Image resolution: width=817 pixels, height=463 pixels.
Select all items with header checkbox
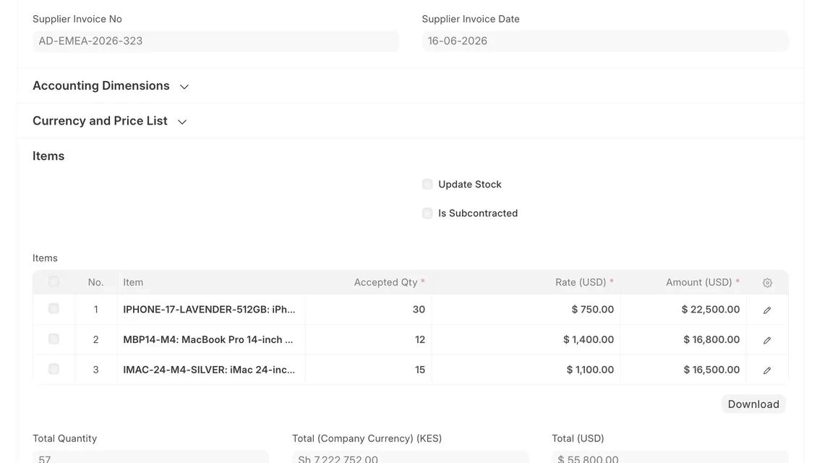pos(54,282)
